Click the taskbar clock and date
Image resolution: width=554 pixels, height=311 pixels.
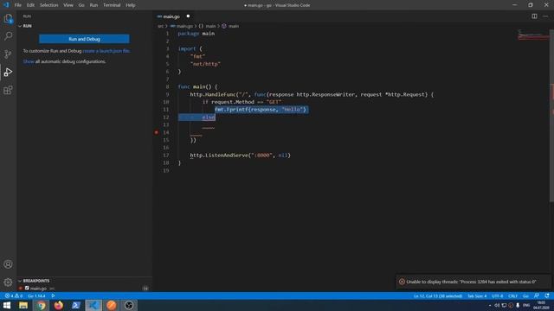pos(541,305)
